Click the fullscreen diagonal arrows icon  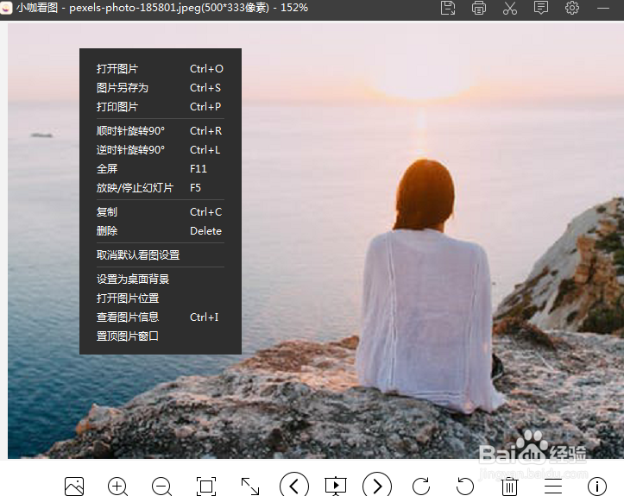tap(250, 486)
